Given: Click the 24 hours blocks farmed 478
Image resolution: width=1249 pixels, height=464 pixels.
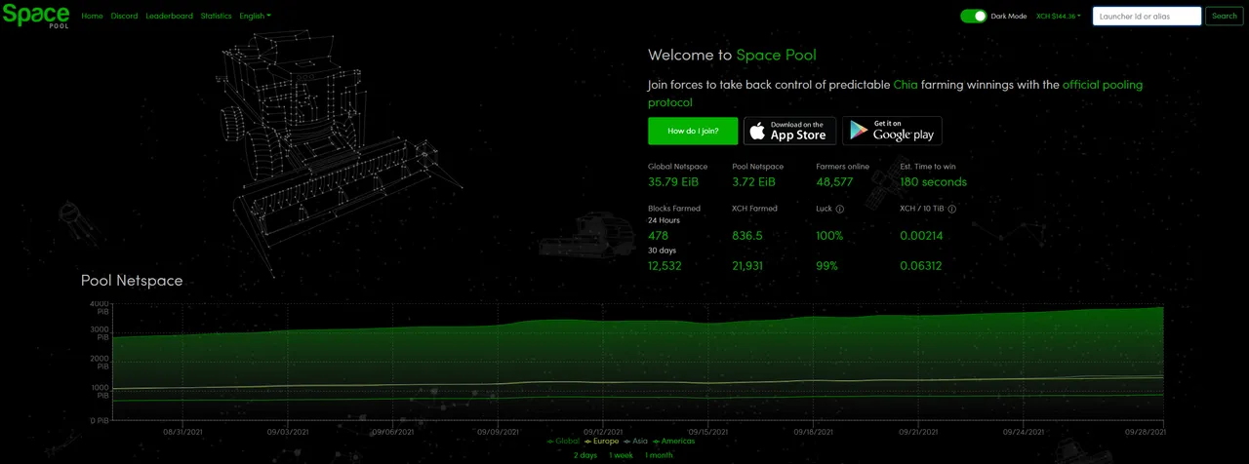Looking at the screenshot, I should pos(658,236).
